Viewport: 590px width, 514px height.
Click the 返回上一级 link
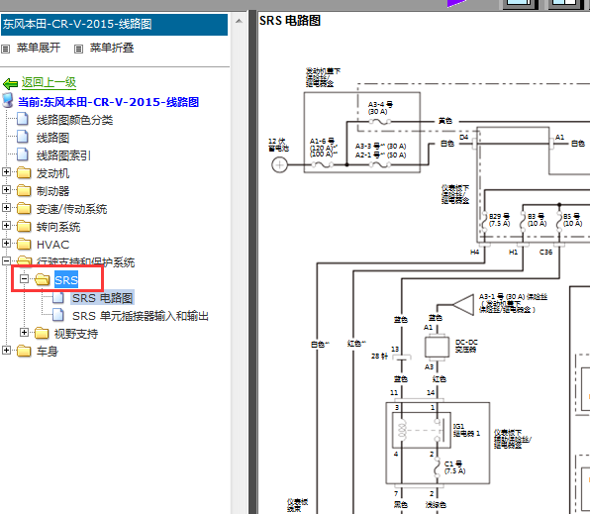49,82
